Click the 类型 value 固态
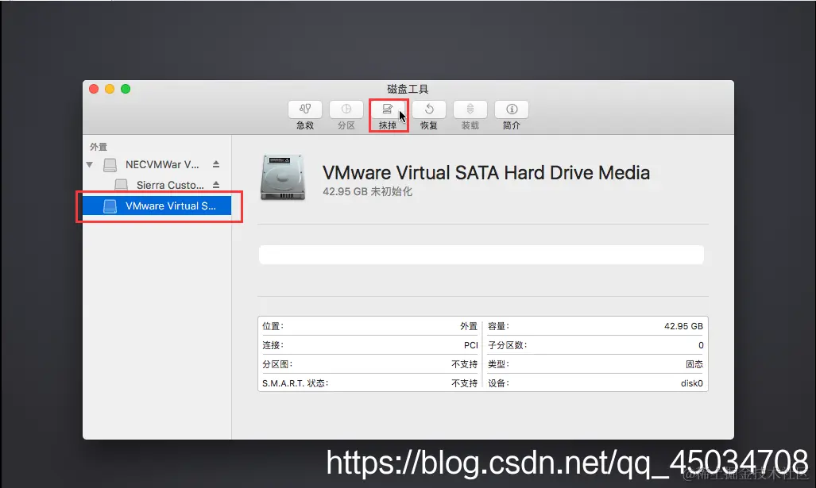Image resolution: width=816 pixels, height=488 pixels. click(694, 364)
